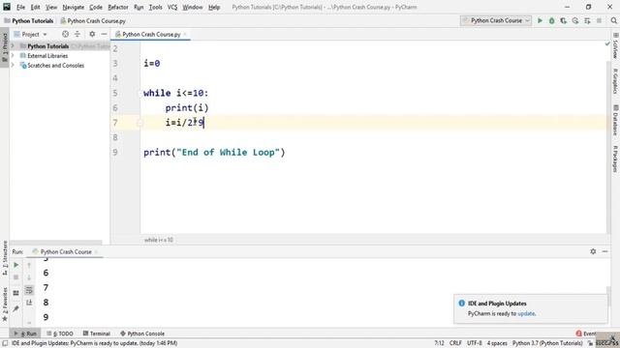Image resolution: width=620 pixels, height=348 pixels.
Task: Run the Python Crash Course configuration
Action: [540, 20]
